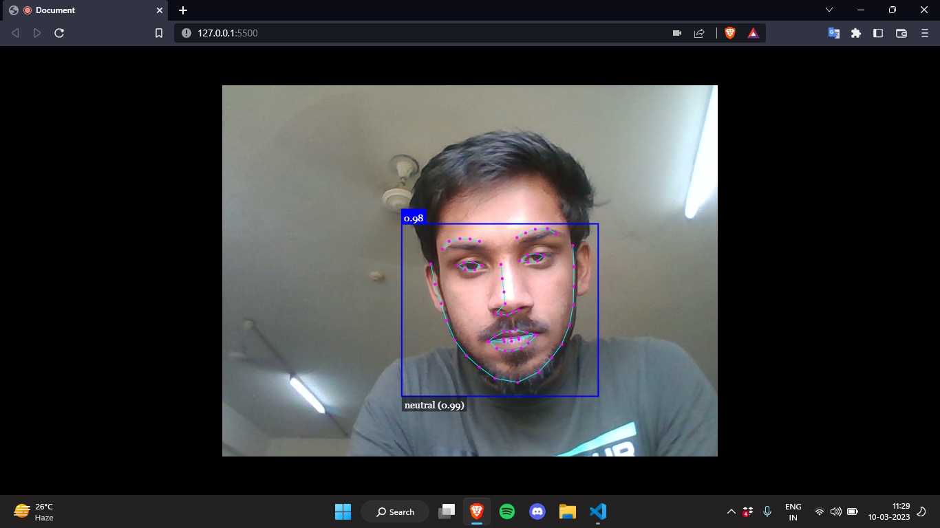Open the browser hamburger menu
Image resolution: width=940 pixels, height=528 pixels.
coord(923,32)
